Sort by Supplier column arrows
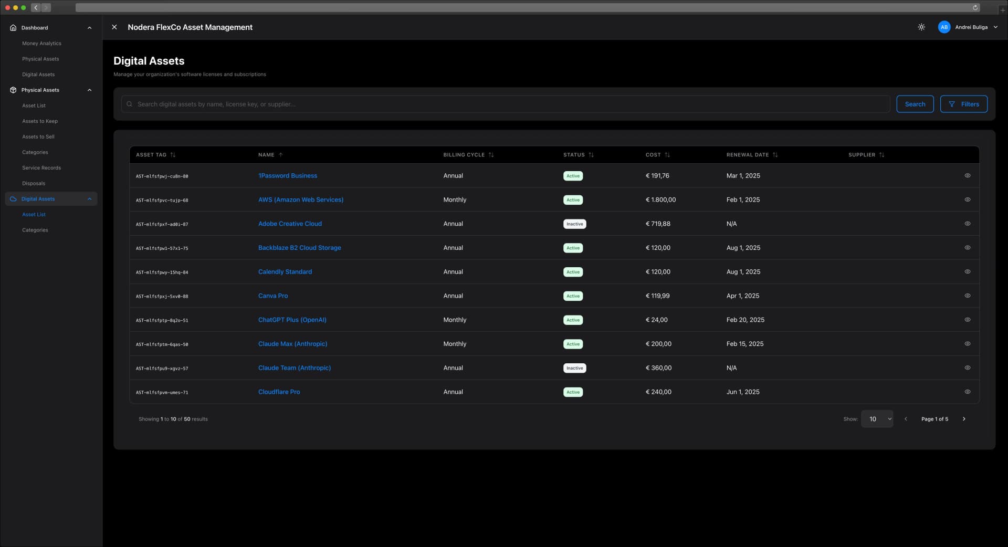 point(881,155)
